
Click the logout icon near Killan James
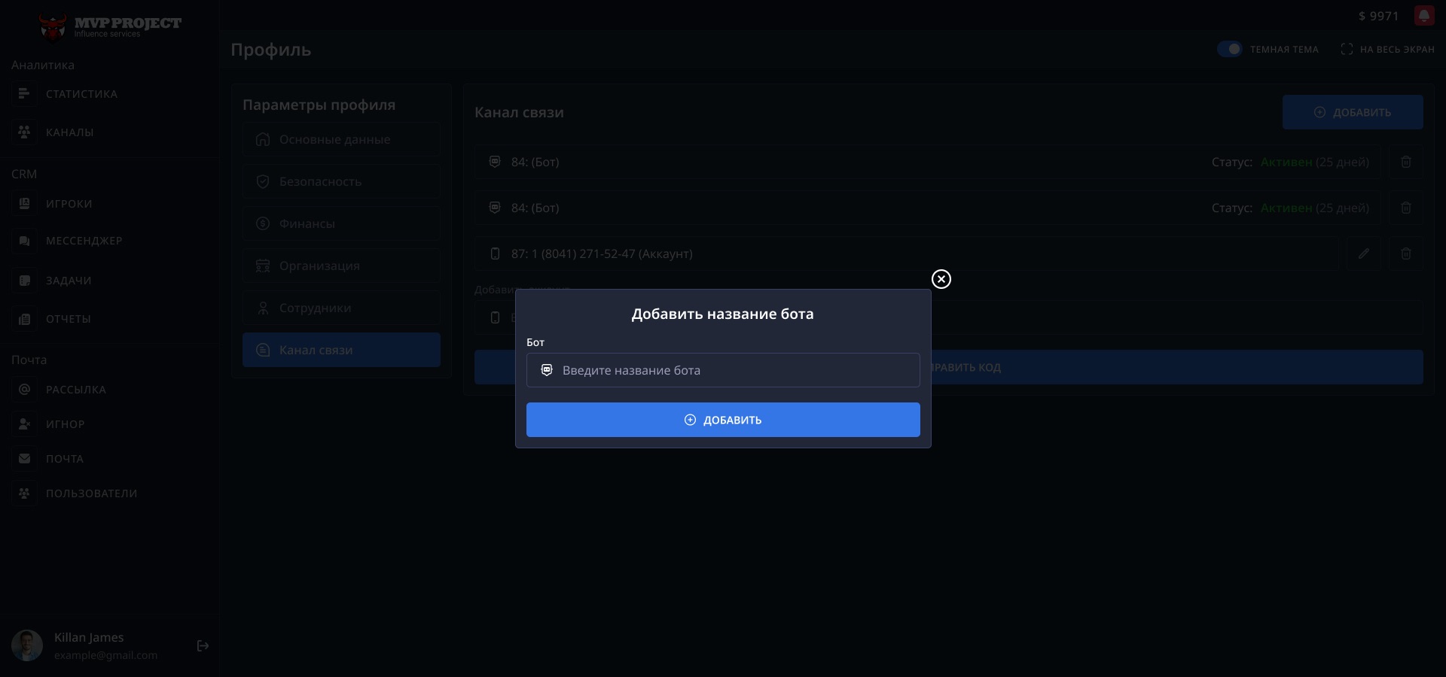pos(203,645)
